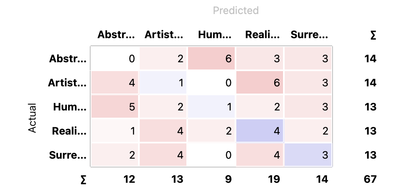This screenshot has width=401, height=192.
Task: Click the Predicted axis label
Action: click(x=236, y=10)
